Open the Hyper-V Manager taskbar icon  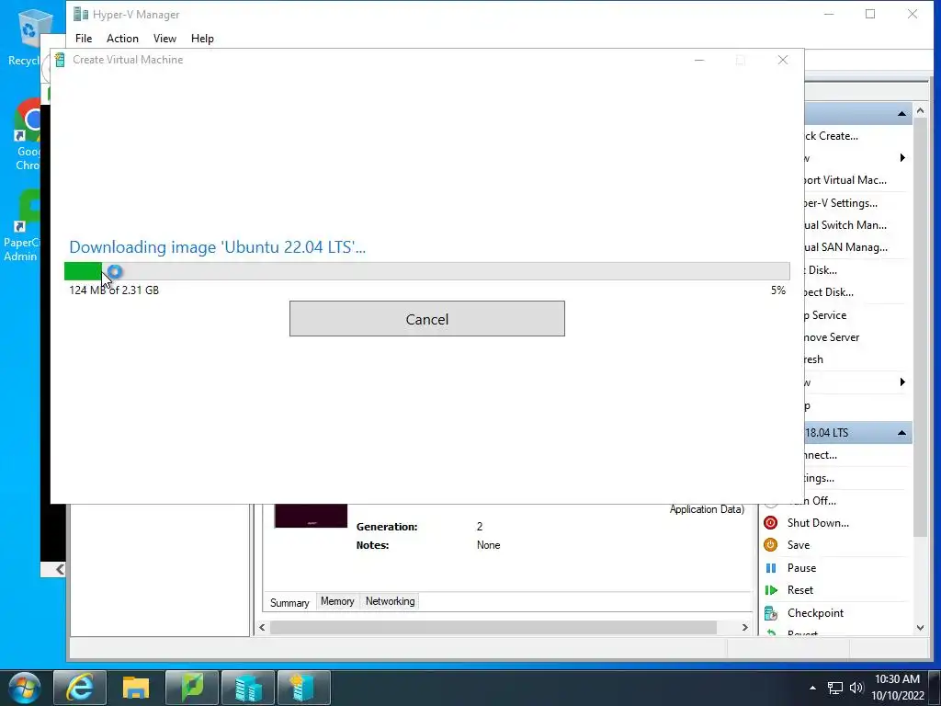248,688
